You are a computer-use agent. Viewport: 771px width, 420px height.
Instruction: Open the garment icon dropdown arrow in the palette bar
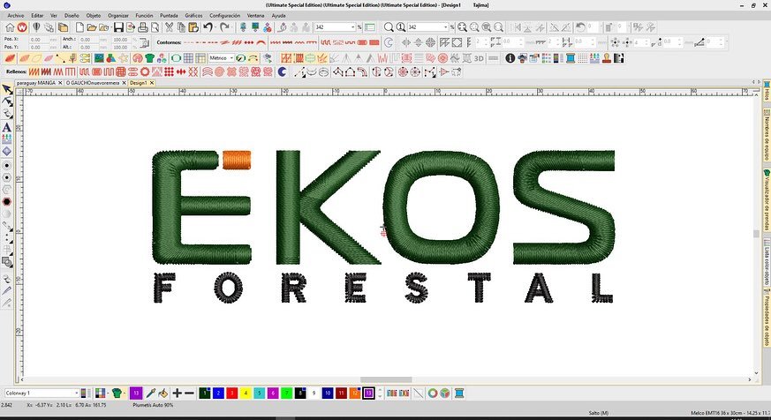coord(125,393)
